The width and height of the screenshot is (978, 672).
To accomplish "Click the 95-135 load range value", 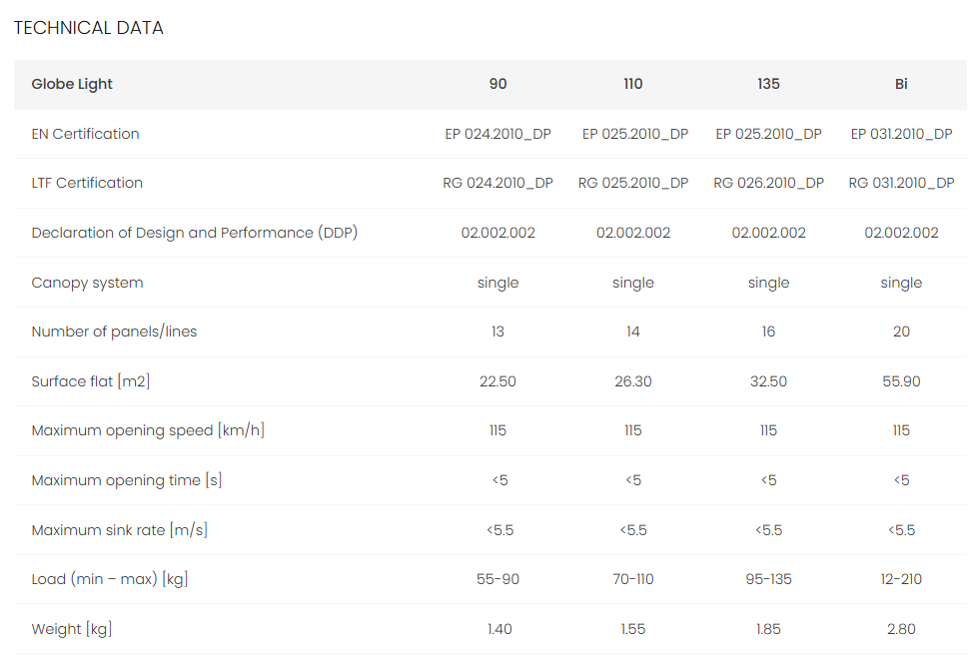I will pos(768,579).
